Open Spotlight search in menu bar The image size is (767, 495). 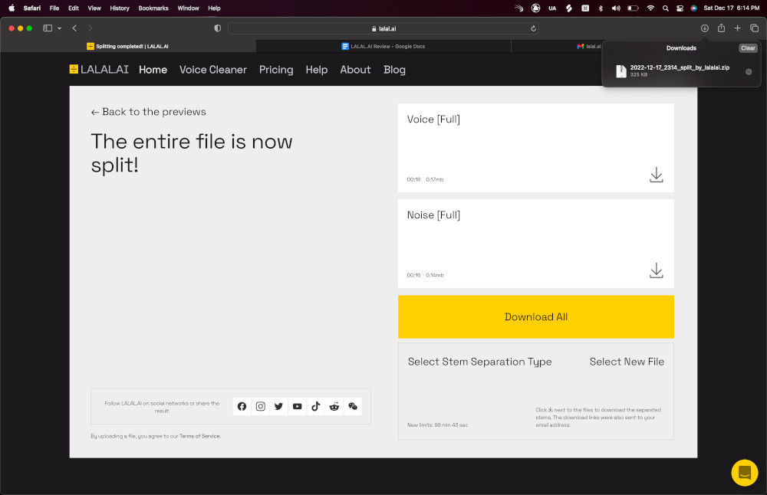pos(665,8)
